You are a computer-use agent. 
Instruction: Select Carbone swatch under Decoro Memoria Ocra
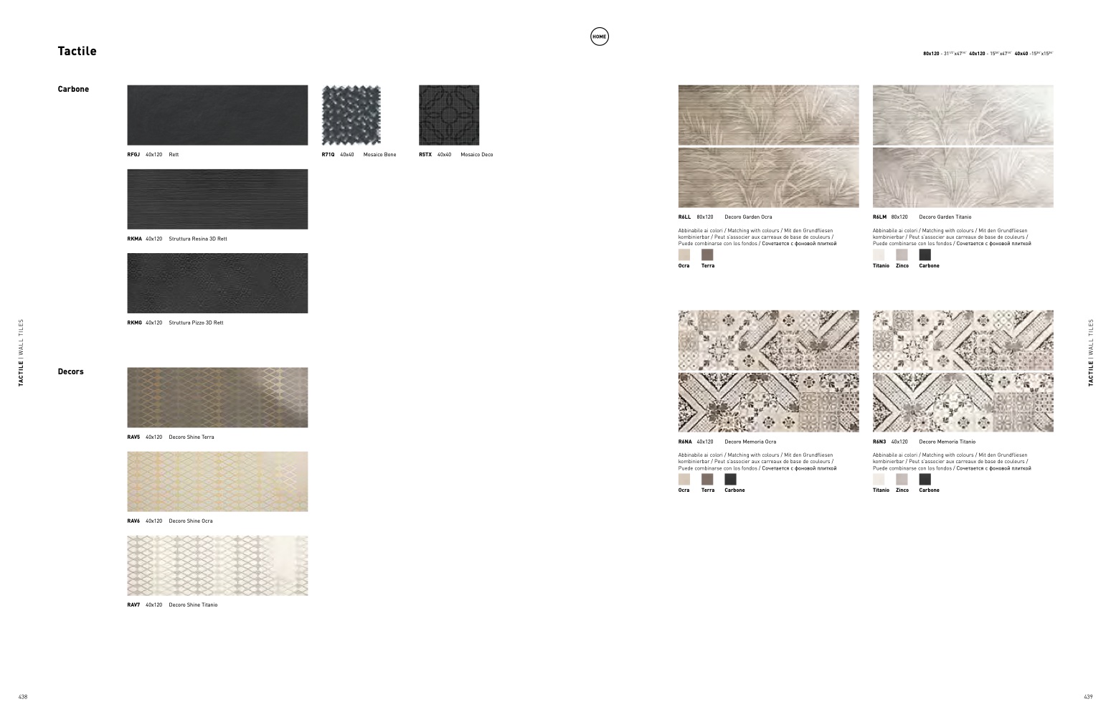[730, 479]
